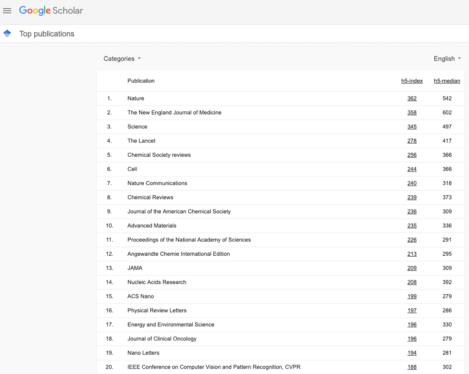Select The Lancet publication name
The height and width of the screenshot is (374, 469).
(x=142, y=141)
